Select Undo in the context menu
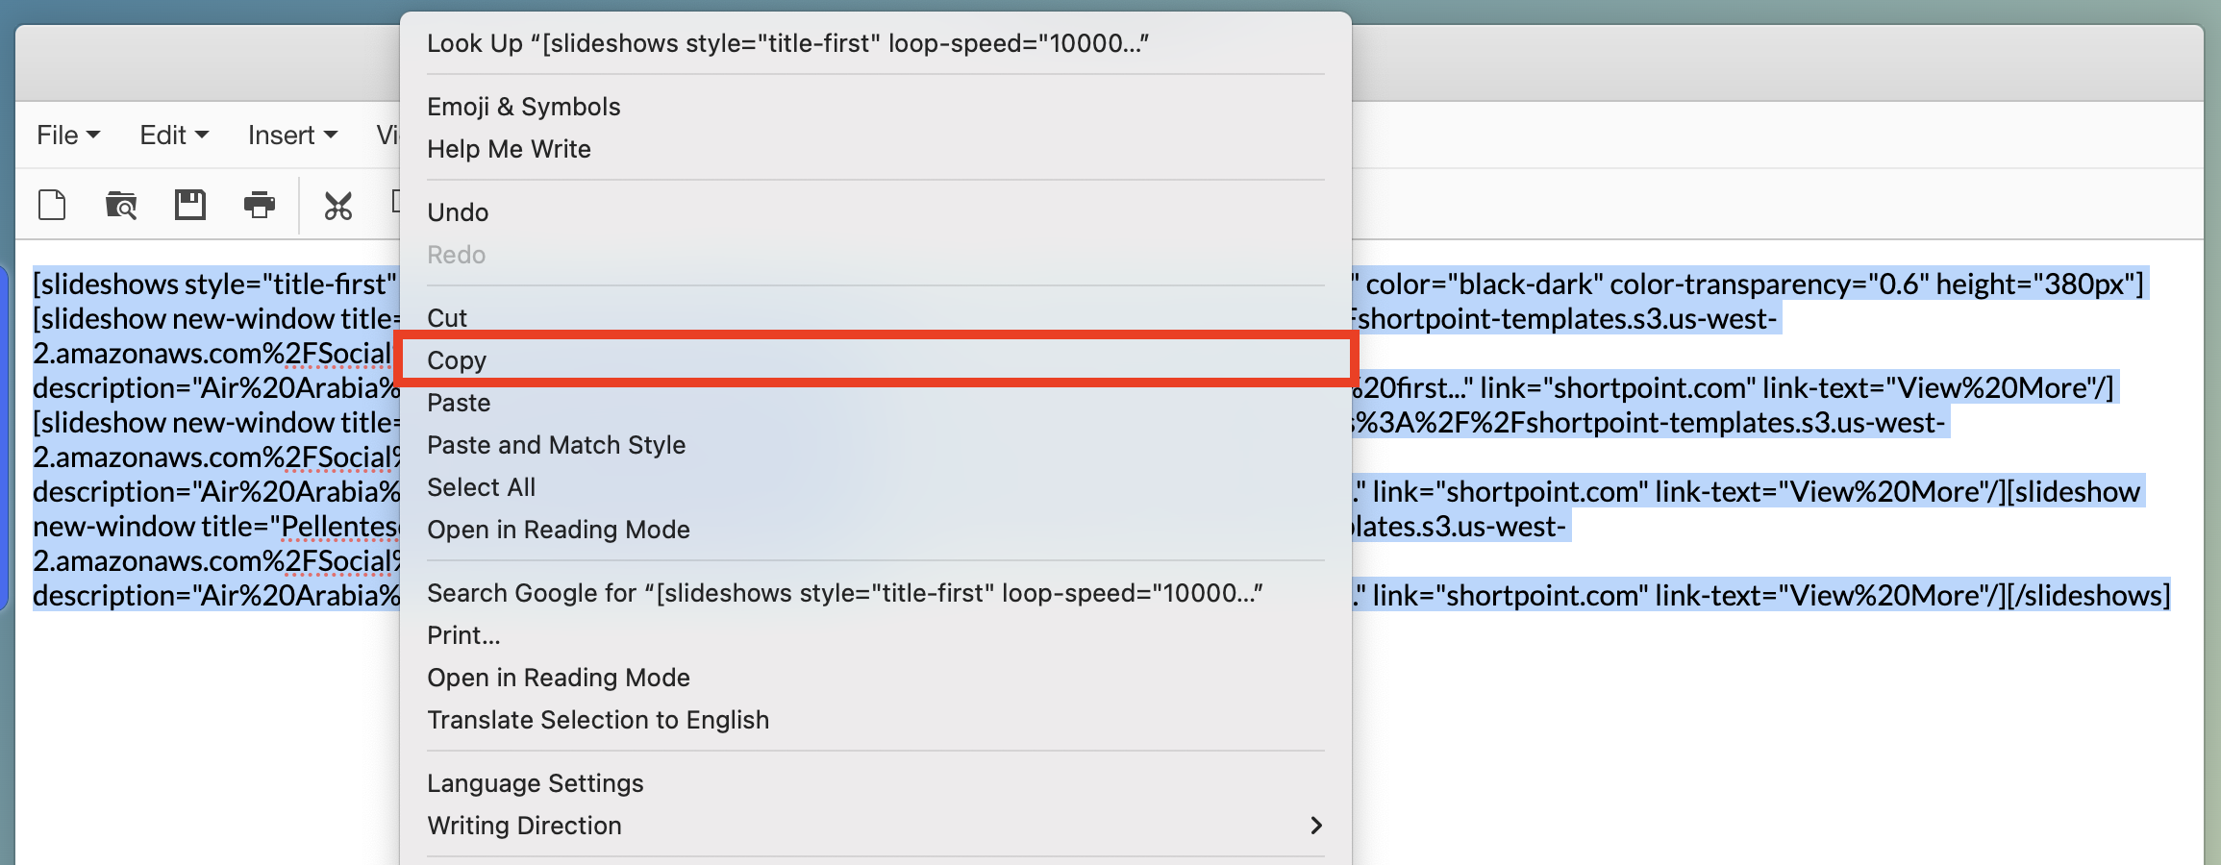 876,212
